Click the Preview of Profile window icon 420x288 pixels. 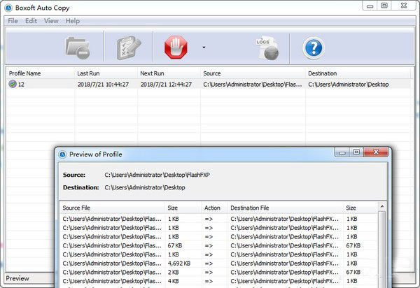[x=62, y=154]
